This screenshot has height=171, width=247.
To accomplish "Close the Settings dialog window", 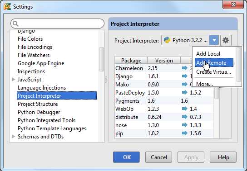I will (x=233, y=5).
